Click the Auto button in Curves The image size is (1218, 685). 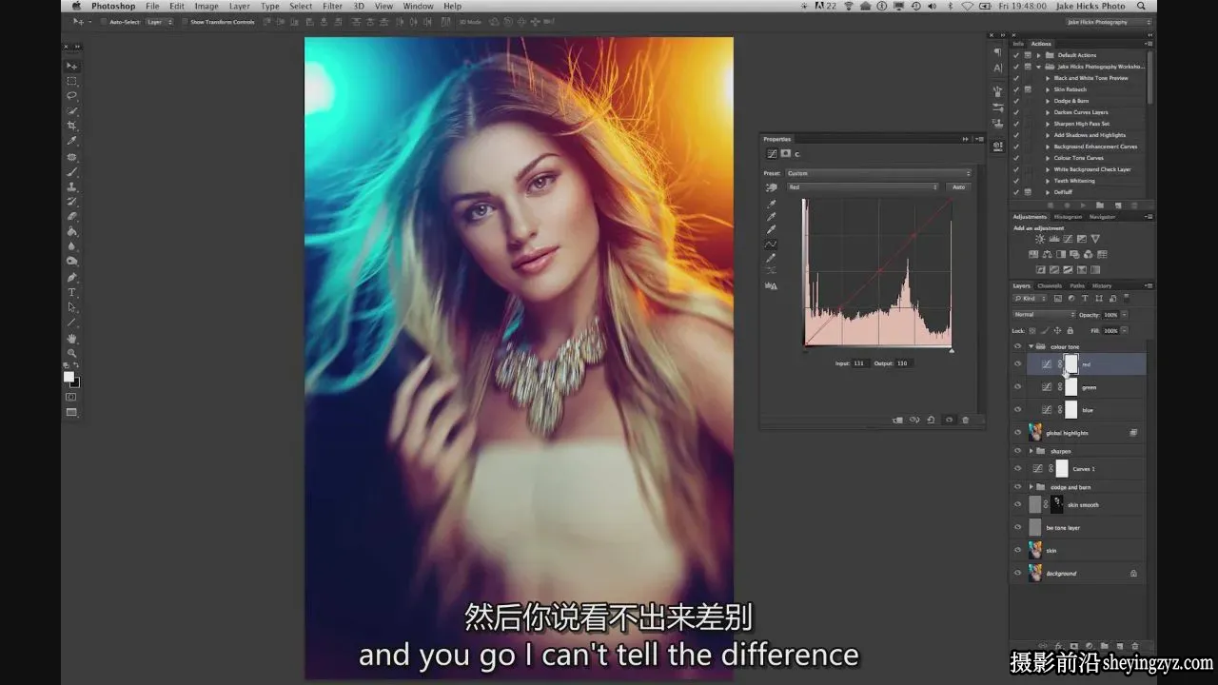(958, 187)
